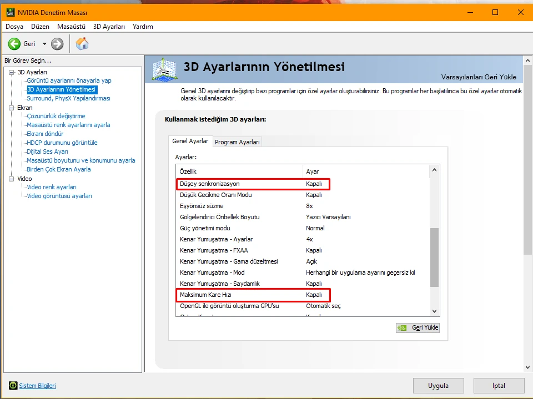Select Kenar Yumuşatma - Saydamlık row

303,284
